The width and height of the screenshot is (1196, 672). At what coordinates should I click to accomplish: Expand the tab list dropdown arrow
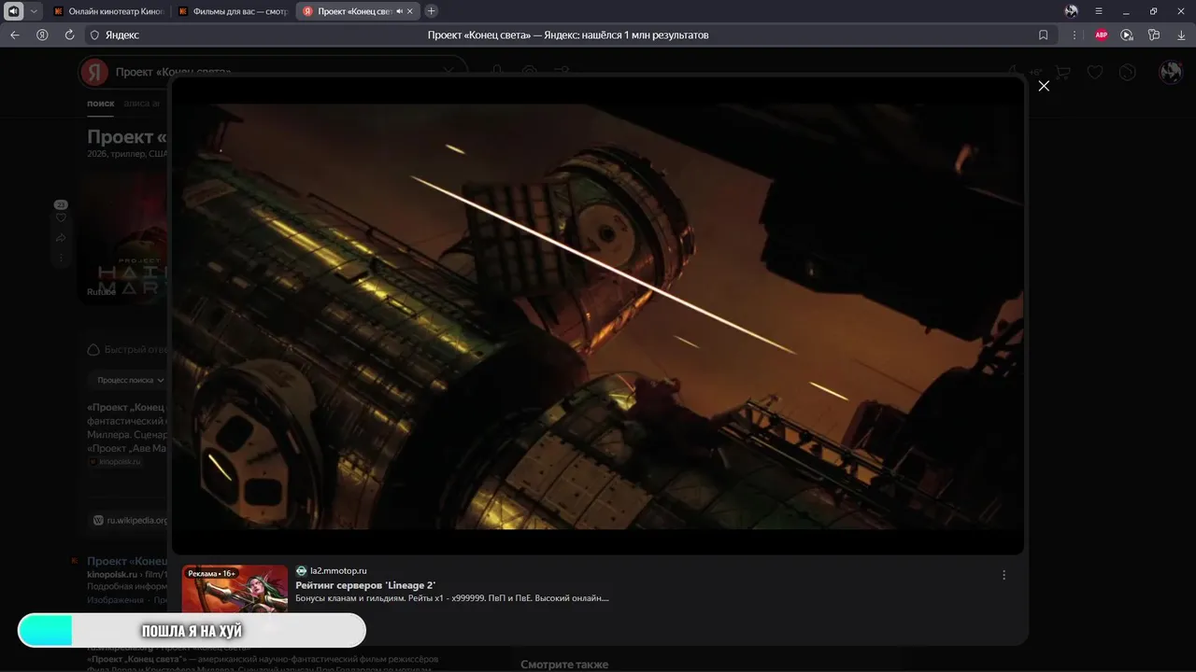35,11
